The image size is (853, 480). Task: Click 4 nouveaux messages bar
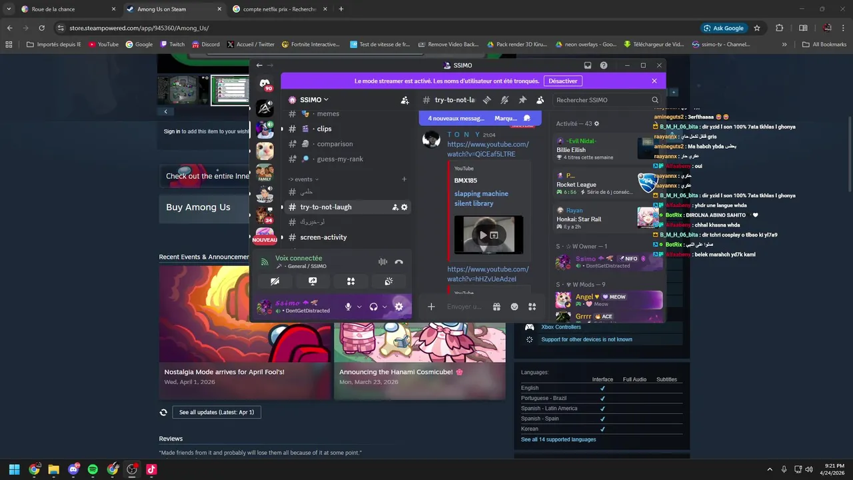point(456,119)
